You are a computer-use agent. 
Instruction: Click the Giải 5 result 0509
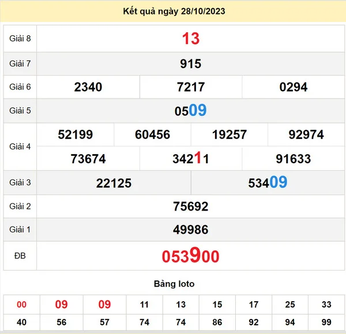pos(190,110)
